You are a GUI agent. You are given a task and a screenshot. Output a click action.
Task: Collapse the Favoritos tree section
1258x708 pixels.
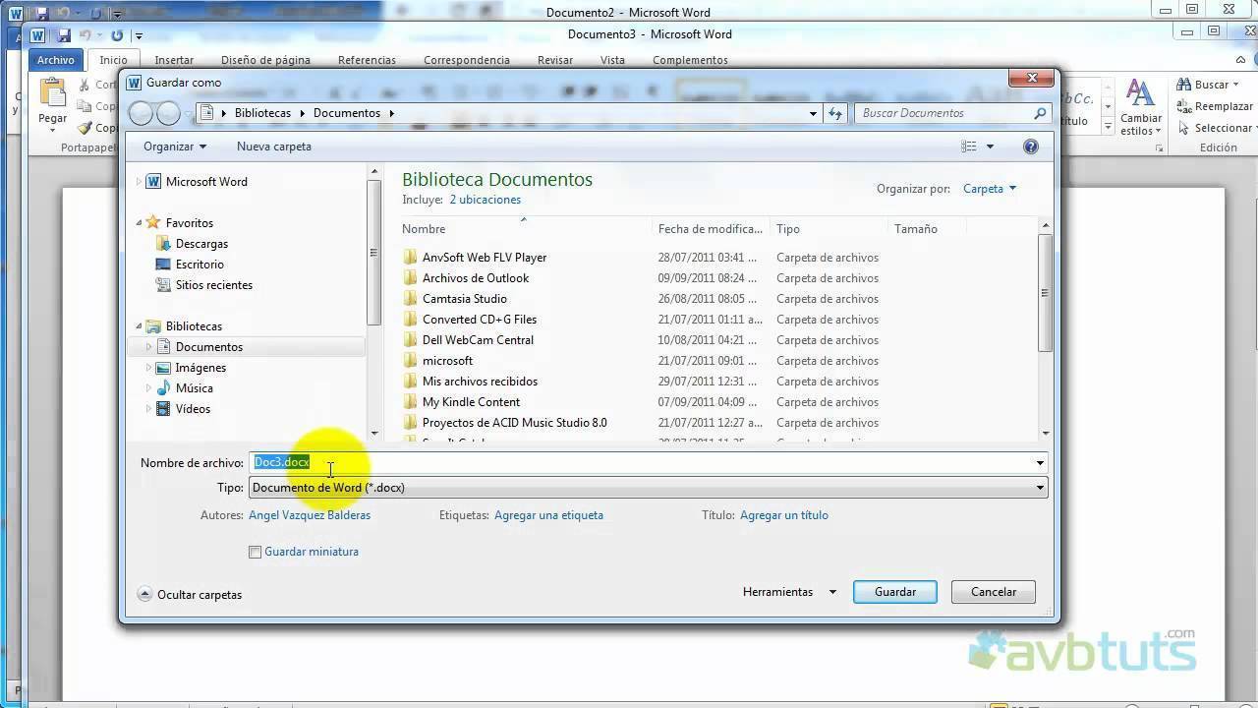point(139,223)
